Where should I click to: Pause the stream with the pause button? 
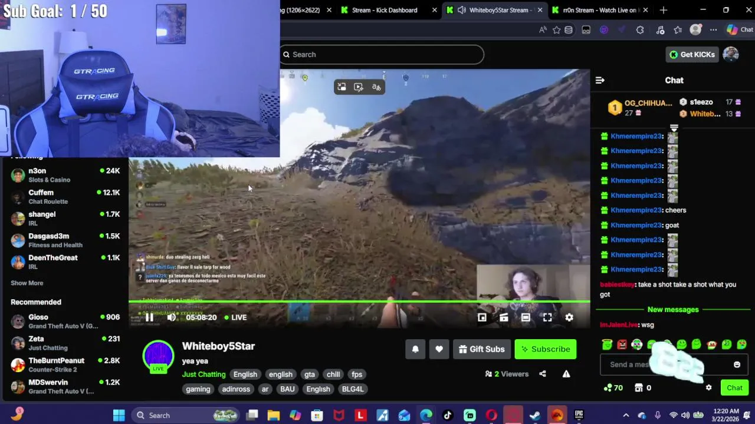[149, 317]
